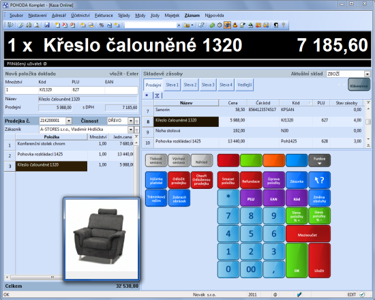The width and height of the screenshot is (375, 300).
Task: Click the Výčetka platidel button
Action: pyautogui.click(x=156, y=180)
